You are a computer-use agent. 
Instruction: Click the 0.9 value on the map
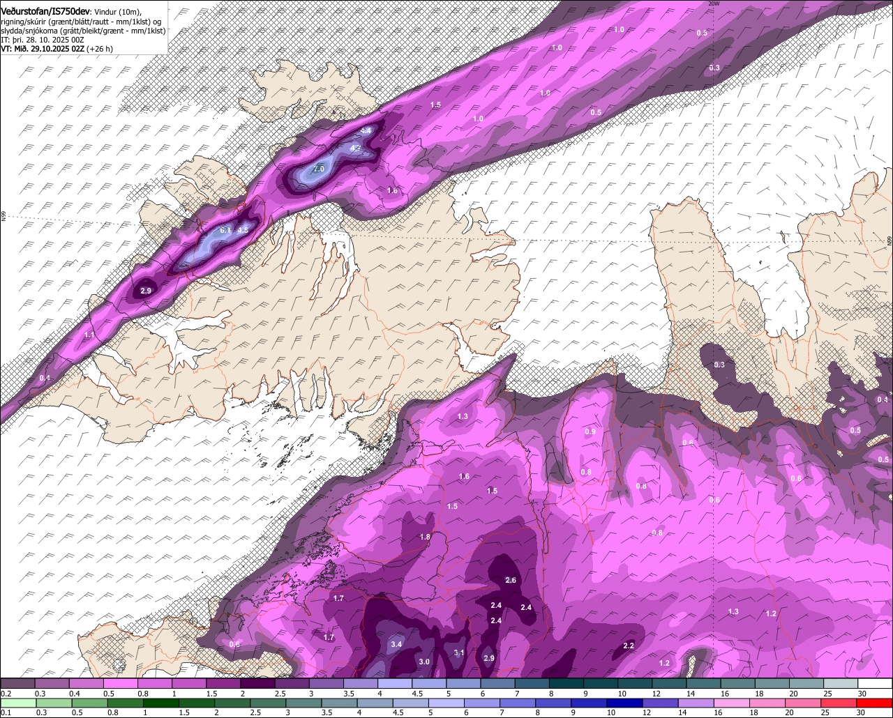coord(590,432)
